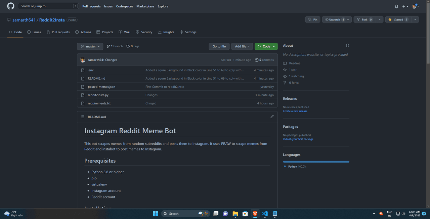The image size is (430, 219).
Task: Open the chat app icon in taskbar
Action: 225,214
